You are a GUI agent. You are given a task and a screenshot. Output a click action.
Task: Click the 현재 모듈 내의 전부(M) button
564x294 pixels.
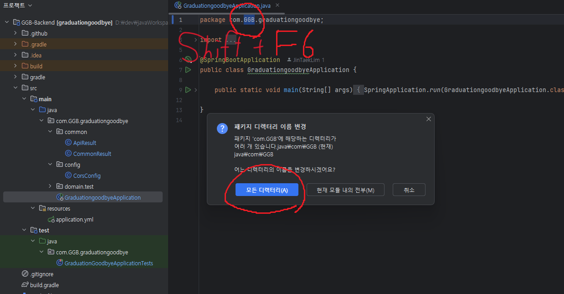pos(345,190)
